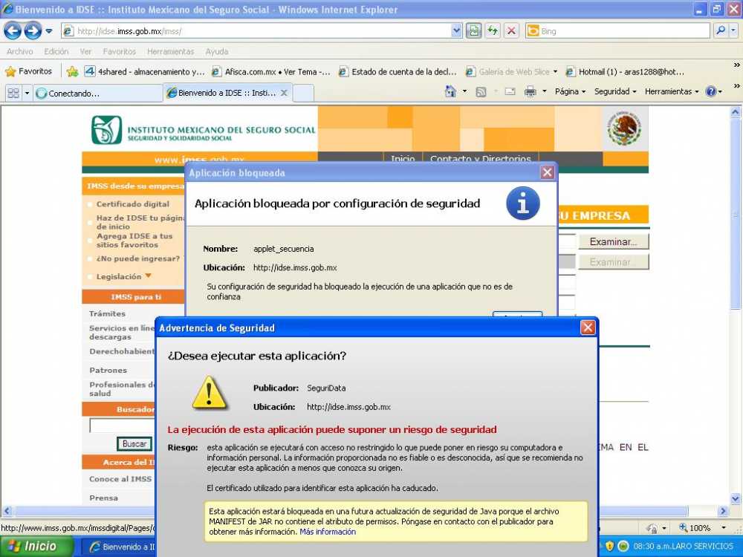This screenshot has width=743, height=557.
Task: Open the Trámites sidebar link
Action: click(x=107, y=313)
